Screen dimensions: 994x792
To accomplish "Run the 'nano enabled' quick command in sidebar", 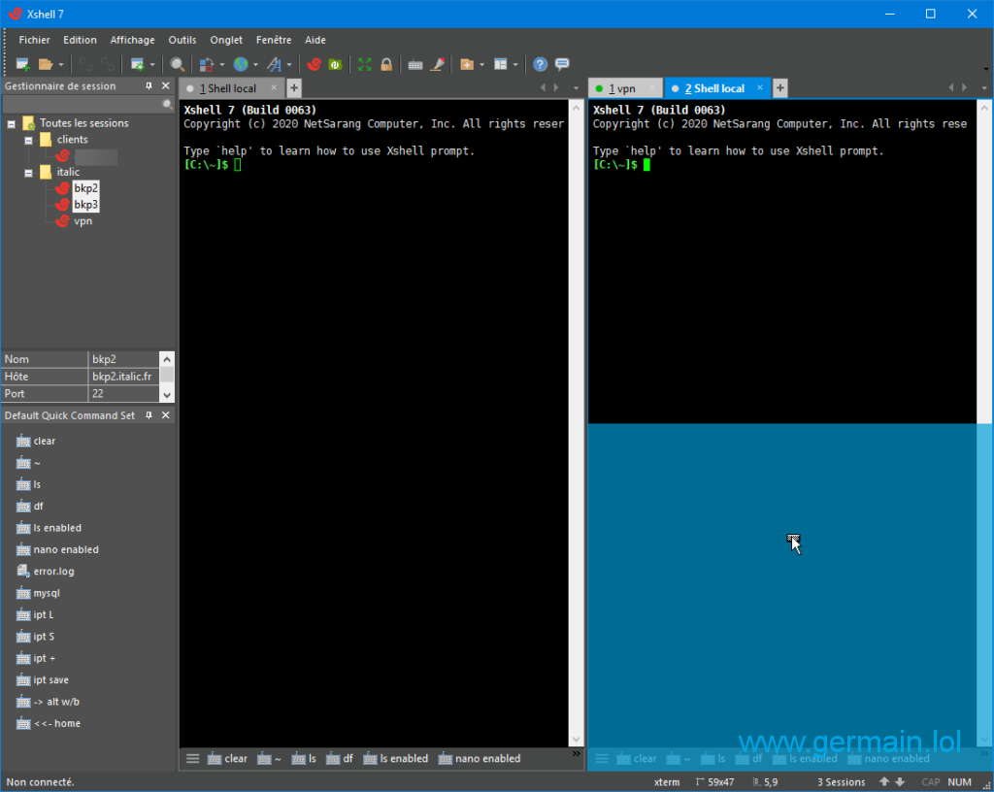I will pyautogui.click(x=65, y=549).
